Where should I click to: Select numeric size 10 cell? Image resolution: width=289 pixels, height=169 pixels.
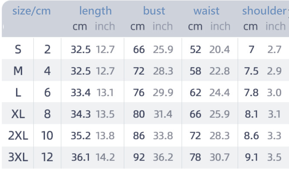pyautogui.click(x=47, y=136)
